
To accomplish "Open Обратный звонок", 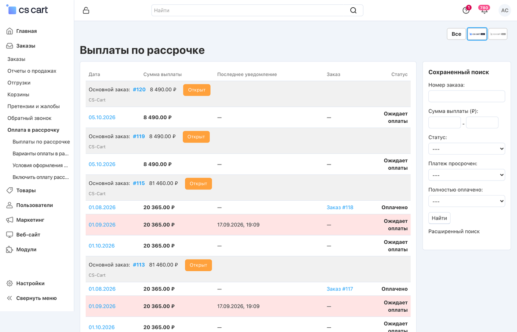I will tap(29, 118).
